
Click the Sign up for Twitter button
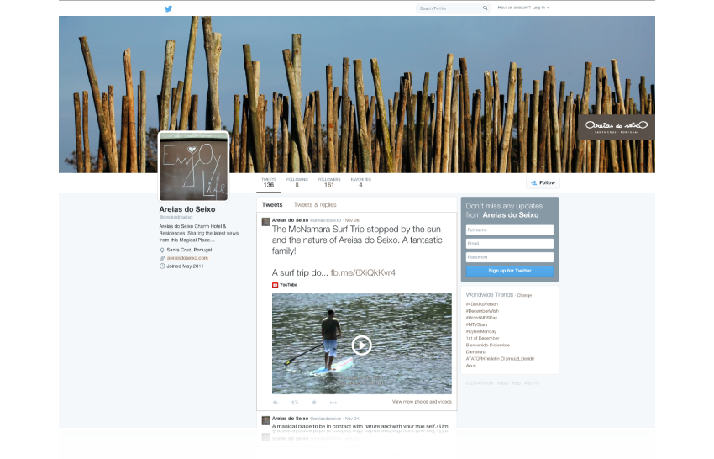(510, 271)
